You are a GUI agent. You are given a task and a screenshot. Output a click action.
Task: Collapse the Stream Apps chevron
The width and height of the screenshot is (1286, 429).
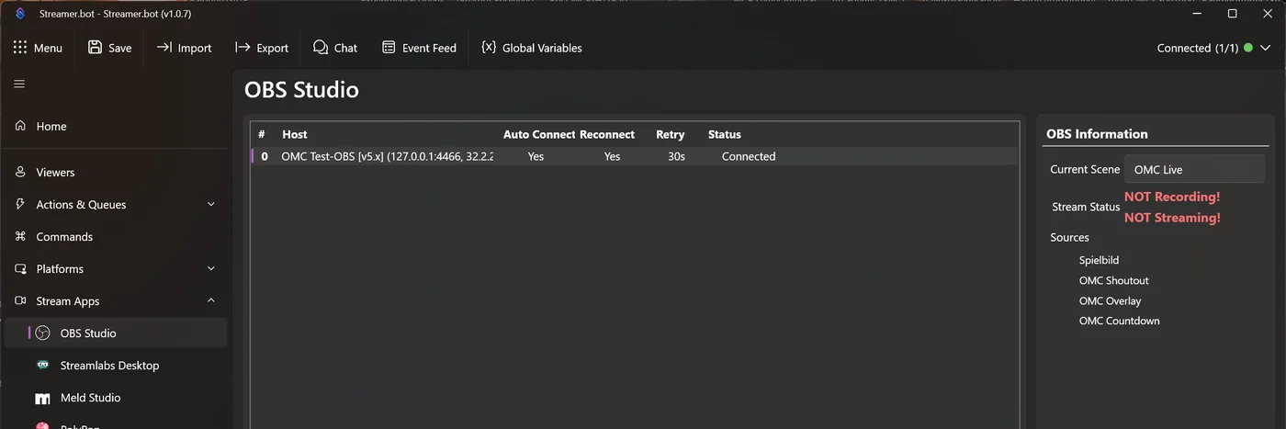pyautogui.click(x=211, y=300)
